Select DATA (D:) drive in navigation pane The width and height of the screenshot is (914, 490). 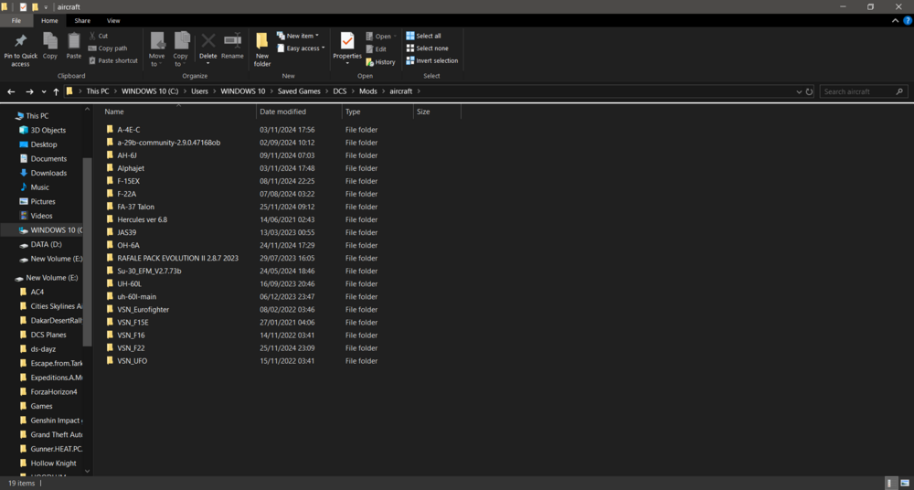click(x=46, y=244)
